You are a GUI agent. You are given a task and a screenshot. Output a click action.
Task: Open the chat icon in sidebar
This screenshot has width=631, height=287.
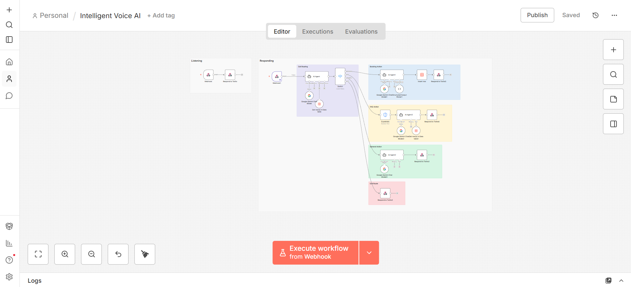point(9,96)
